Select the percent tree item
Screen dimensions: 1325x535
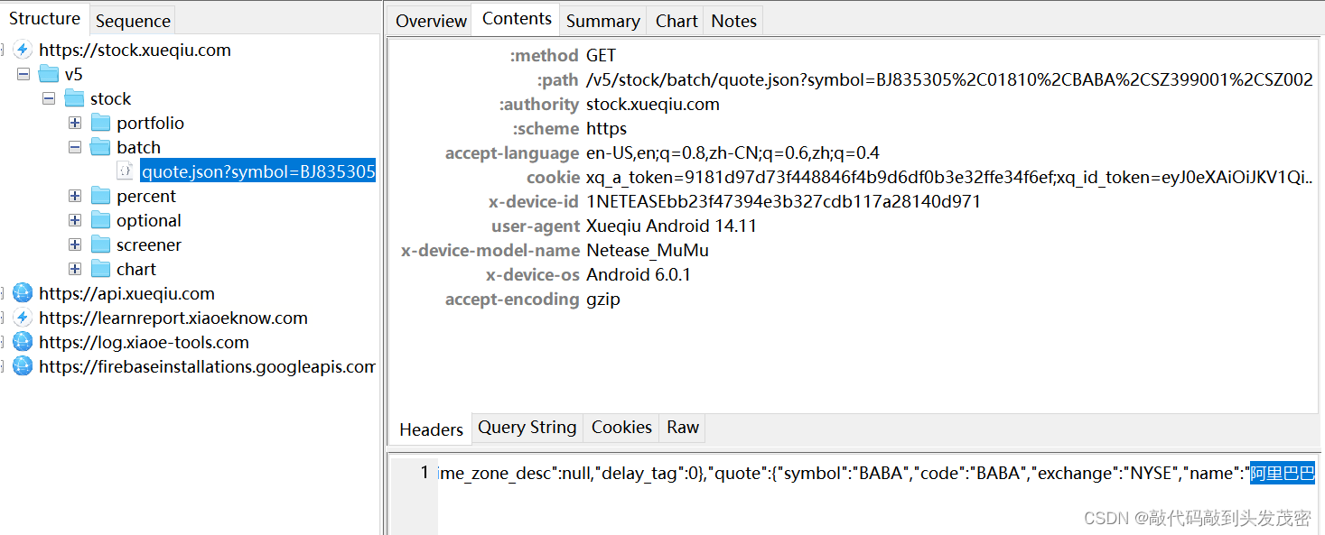146,196
